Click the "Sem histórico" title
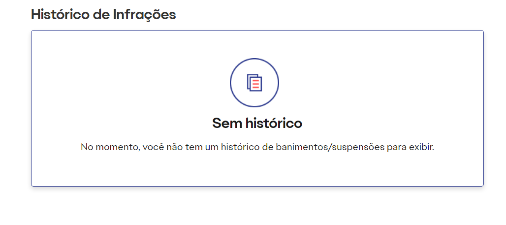Image resolution: width=506 pixels, height=225 pixels. pos(257,123)
